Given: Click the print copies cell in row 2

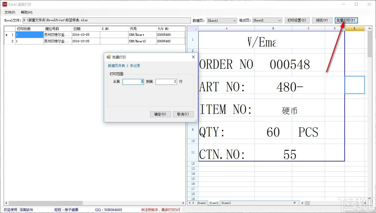Looking at the screenshot, I should (x=29, y=41).
